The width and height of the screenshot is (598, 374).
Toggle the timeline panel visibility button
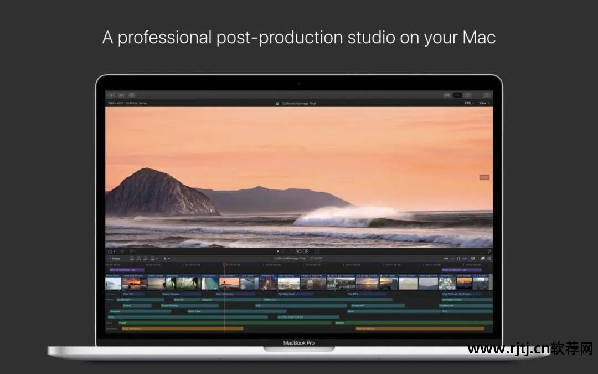(x=457, y=95)
